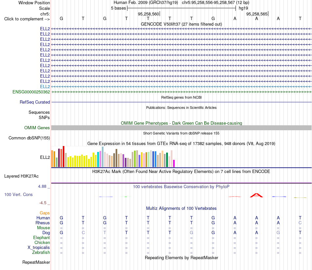Click the magenta last bar in GTEx chart
This screenshot has height=270, width=312.
click(x=174, y=163)
